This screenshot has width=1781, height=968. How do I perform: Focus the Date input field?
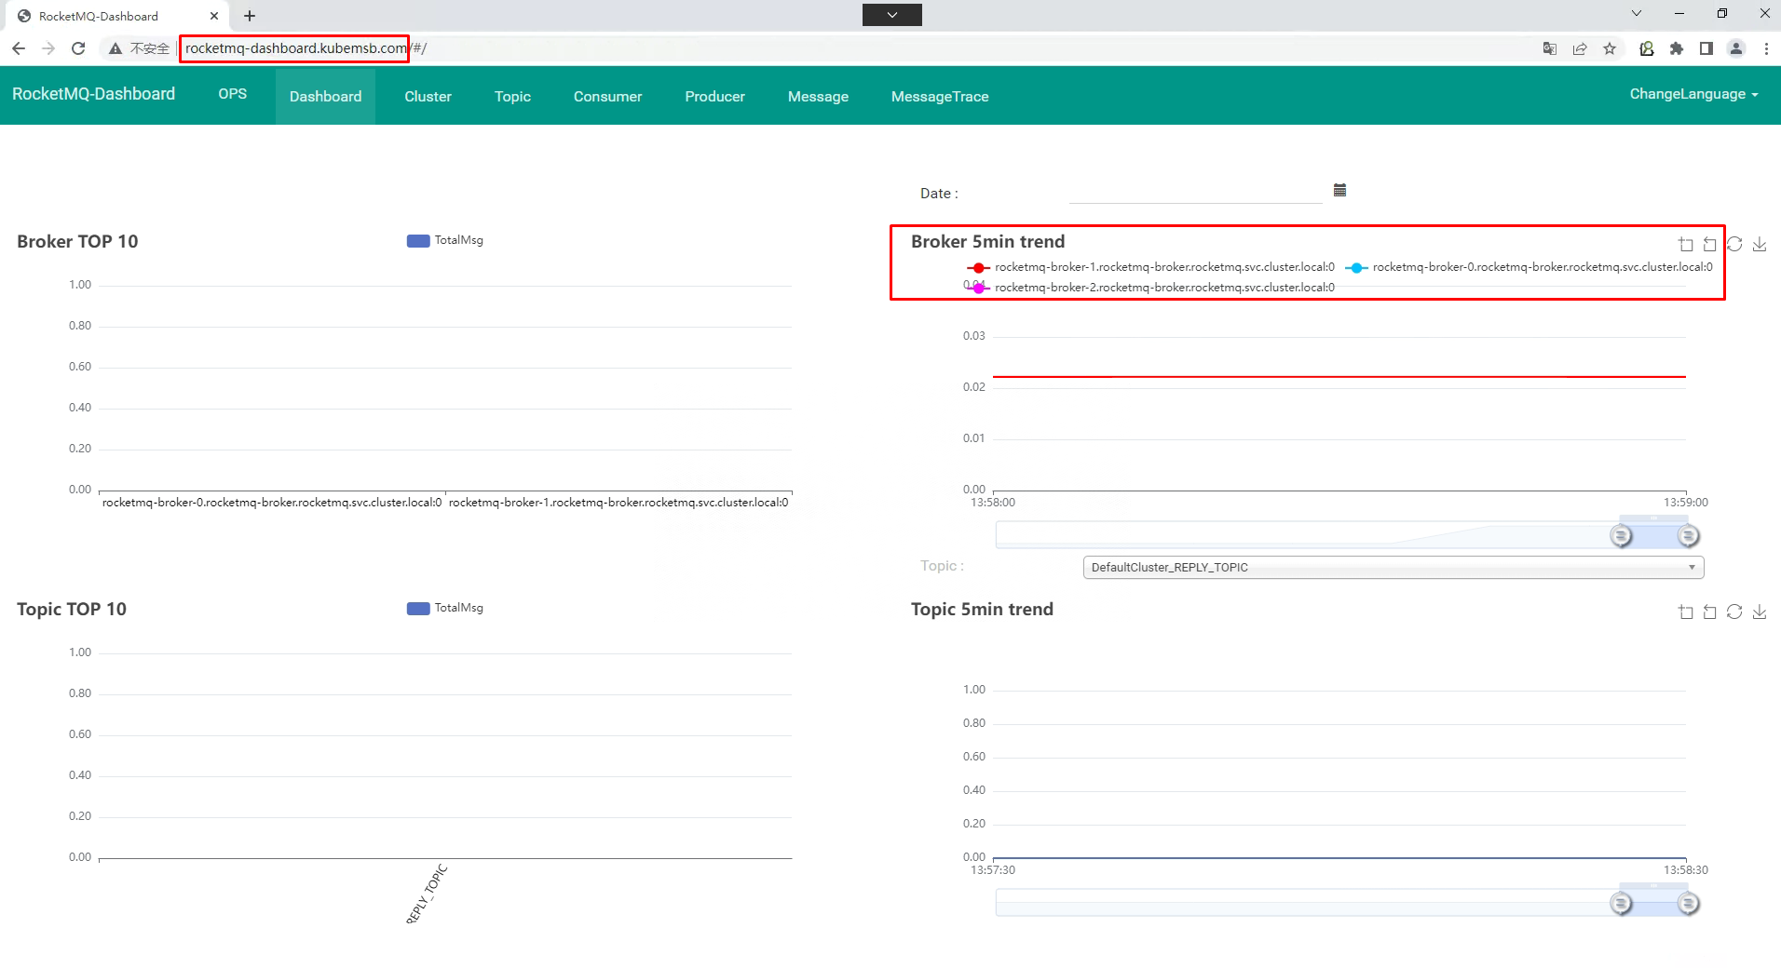point(1195,192)
